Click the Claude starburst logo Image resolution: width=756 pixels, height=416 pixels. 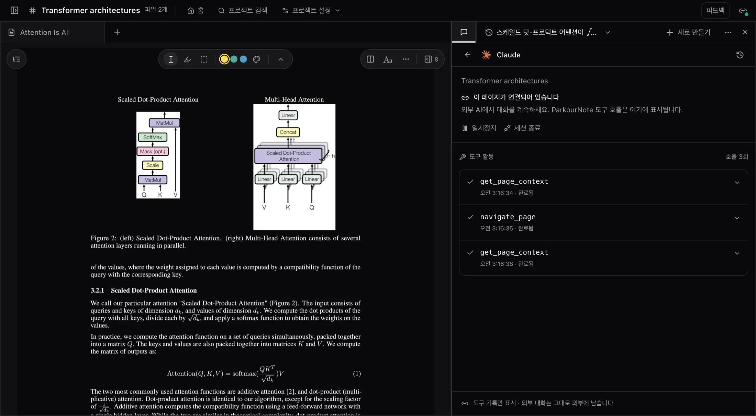click(486, 55)
